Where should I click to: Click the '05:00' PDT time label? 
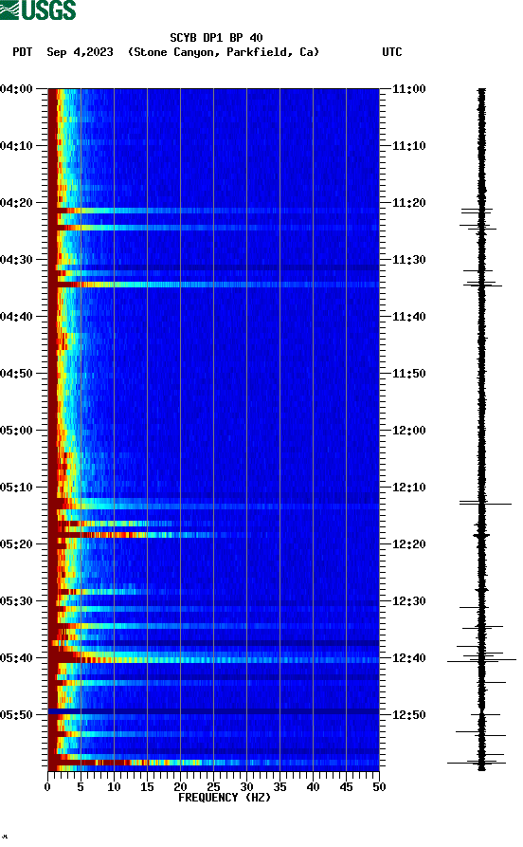[x=16, y=431]
